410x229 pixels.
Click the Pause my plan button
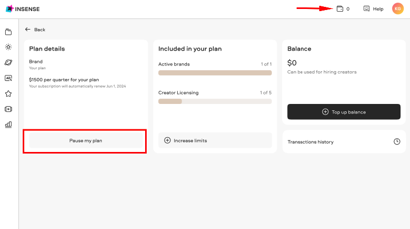pyautogui.click(x=86, y=140)
